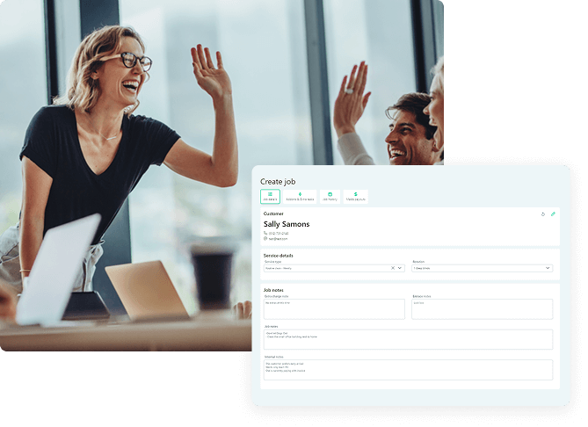Click the phone icon under Sally Samons
Screen dimensions: 588x427
click(x=265, y=233)
